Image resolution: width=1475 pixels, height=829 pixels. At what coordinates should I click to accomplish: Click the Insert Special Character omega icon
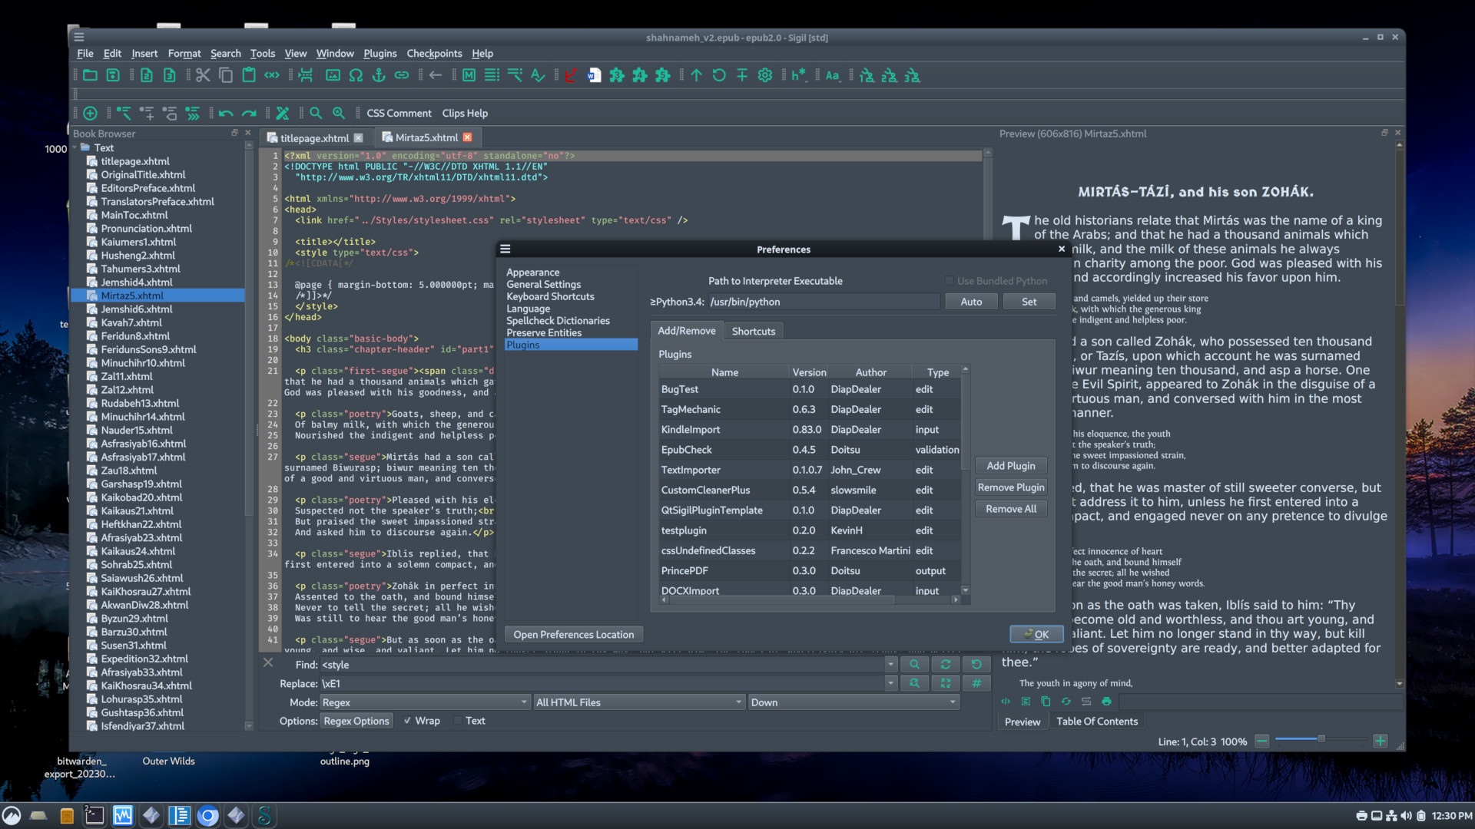356,75
